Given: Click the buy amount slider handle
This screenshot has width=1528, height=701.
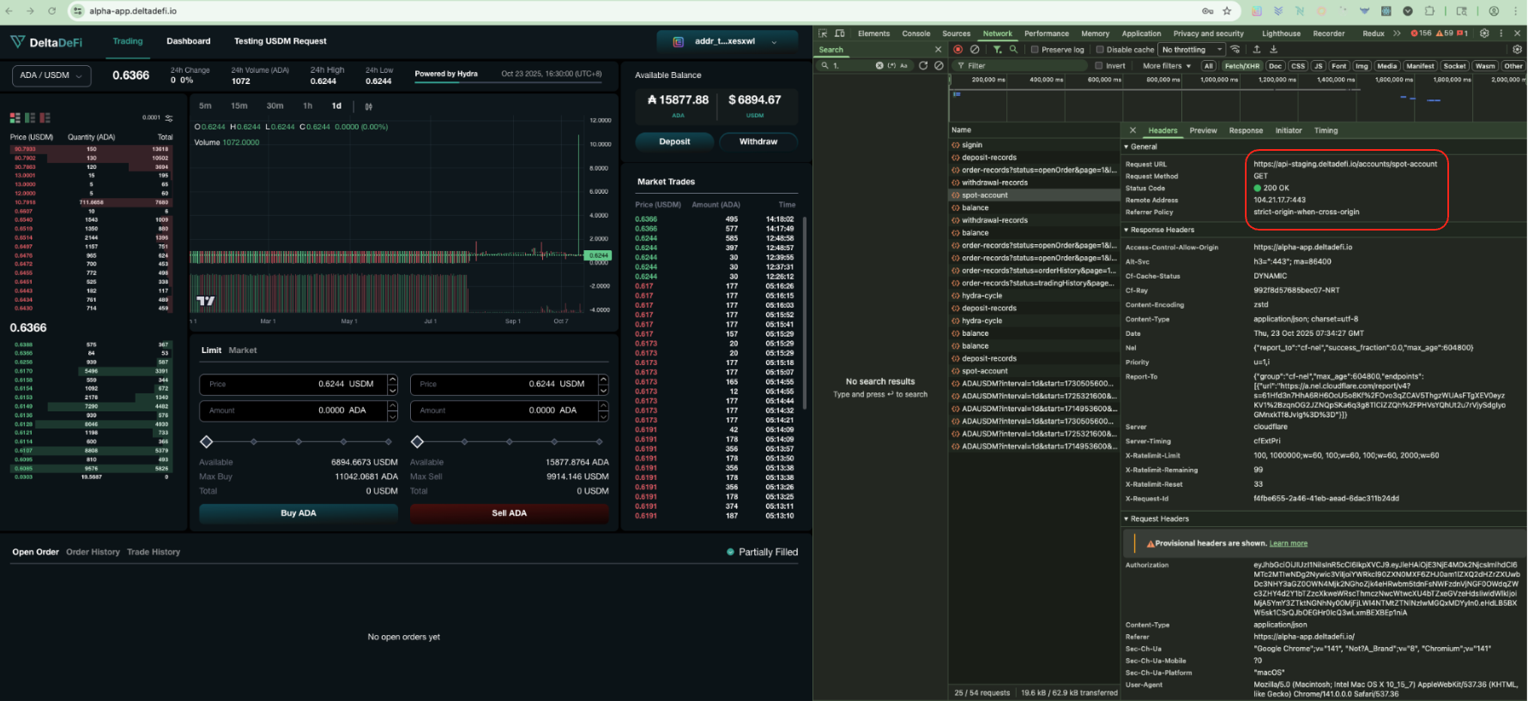Looking at the screenshot, I should click(206, 442).
